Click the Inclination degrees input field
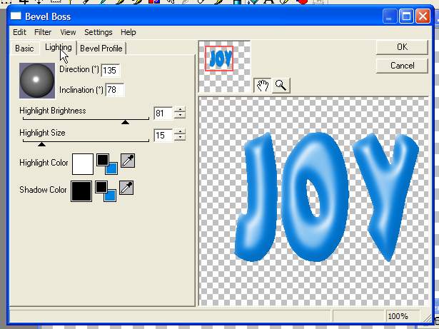 (x=115, y=90)
